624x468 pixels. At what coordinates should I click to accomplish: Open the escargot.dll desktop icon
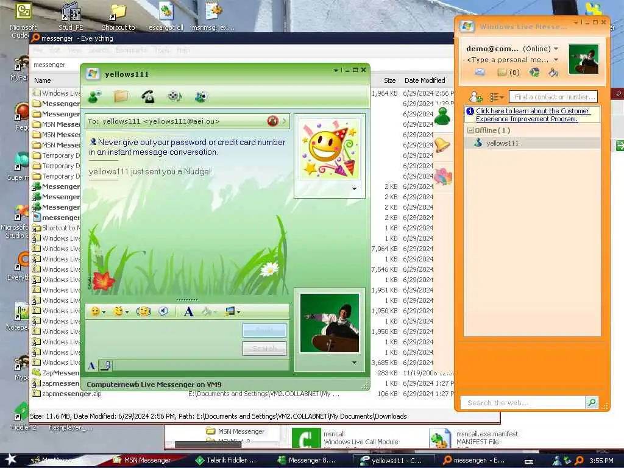pos(166,16)
